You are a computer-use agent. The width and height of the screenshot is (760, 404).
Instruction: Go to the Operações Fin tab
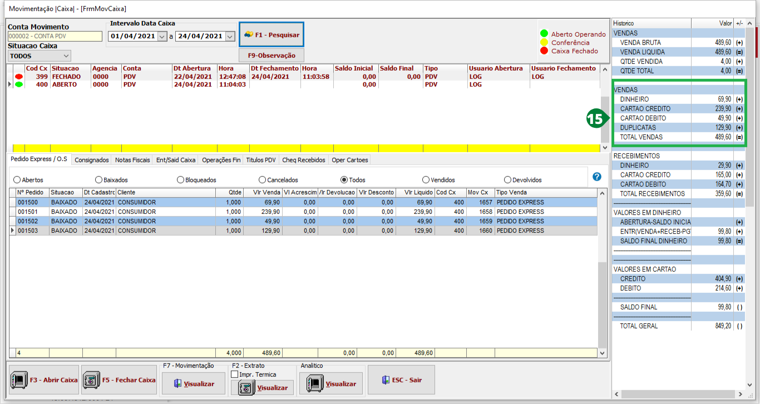[x=221, y=160]
